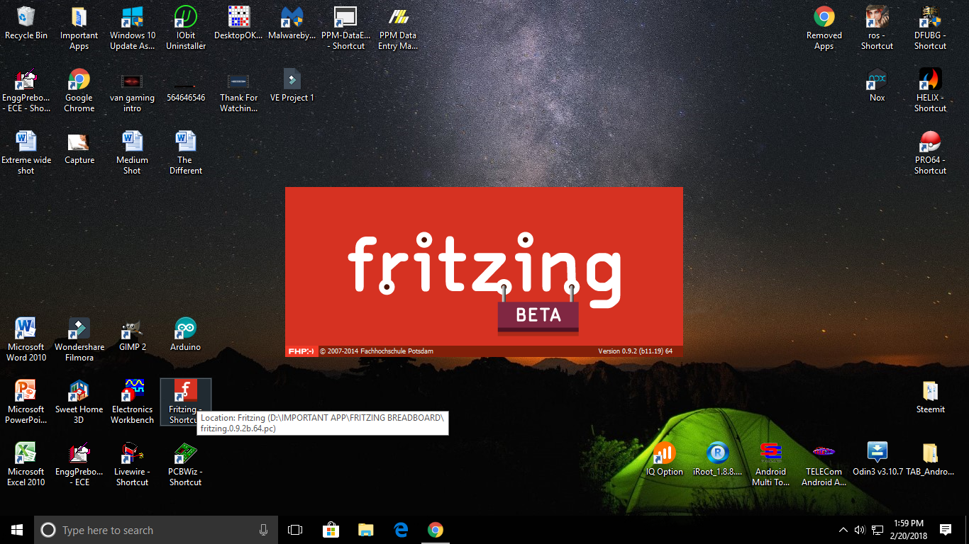Viewport: 969px width, 544px height.
Task: Select the Google Chrome desktop icon
Action: pyautogui.click(x=79, y=91)
